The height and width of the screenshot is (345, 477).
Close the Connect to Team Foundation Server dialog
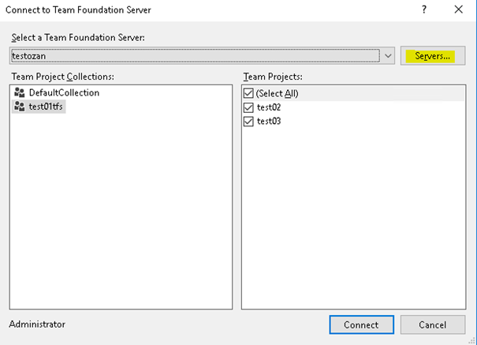[459, 9]
